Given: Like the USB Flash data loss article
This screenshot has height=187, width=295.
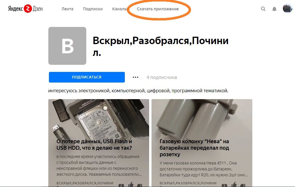Looking at the screenshot, I should tap(131, 185).
